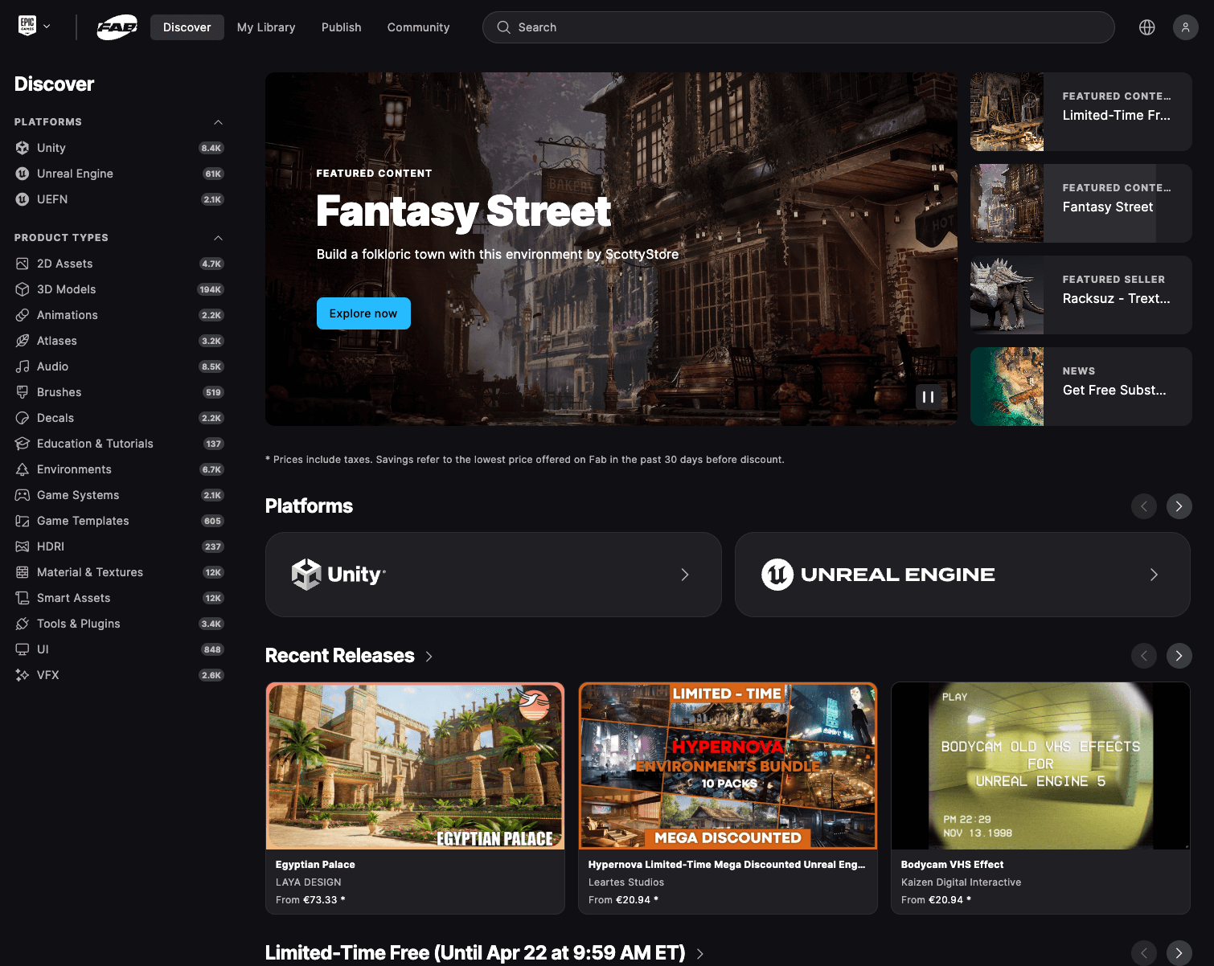The image size is (1214, 966).
Task: Open the Egyptian Palace thumbnail
Action: (x=415, y=766)
